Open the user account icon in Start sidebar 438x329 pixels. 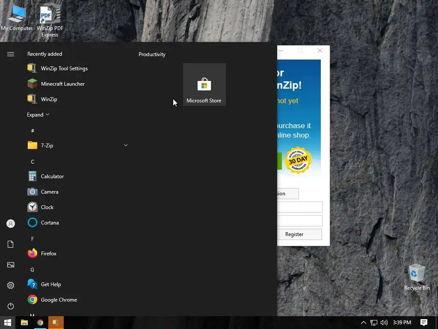pyautogui.click(x=11, y=224)
